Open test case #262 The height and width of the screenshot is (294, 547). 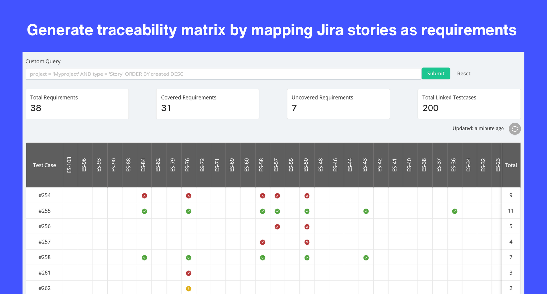44,288
